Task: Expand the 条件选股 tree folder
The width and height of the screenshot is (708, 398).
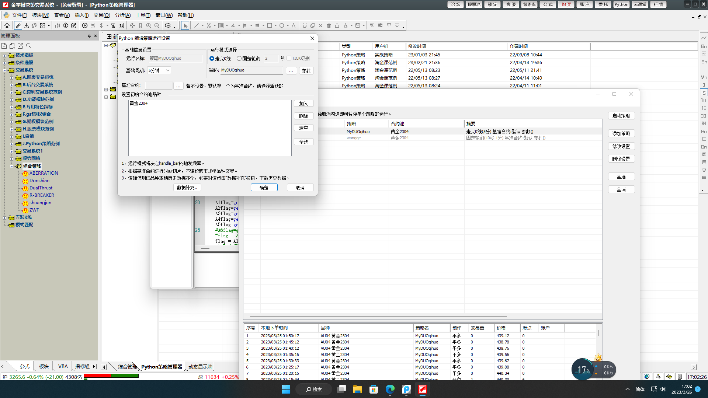Action: click(5, 63)
